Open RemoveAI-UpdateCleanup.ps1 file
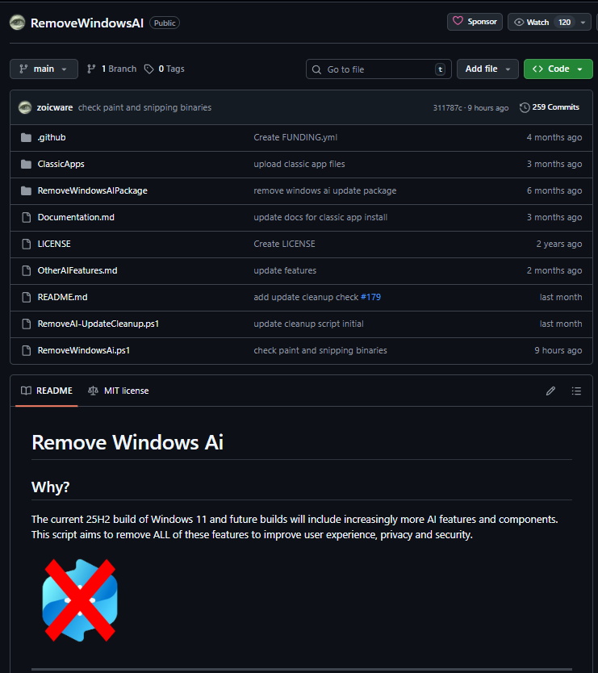Viewport: 598px width, 673px height. click(x=98, y=324)
